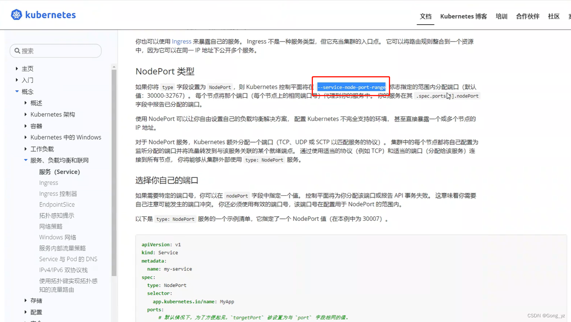Open 服务、负载均衡和联网 sidebar entry
The width and height of the screenshot is (571, 322).
60,160
